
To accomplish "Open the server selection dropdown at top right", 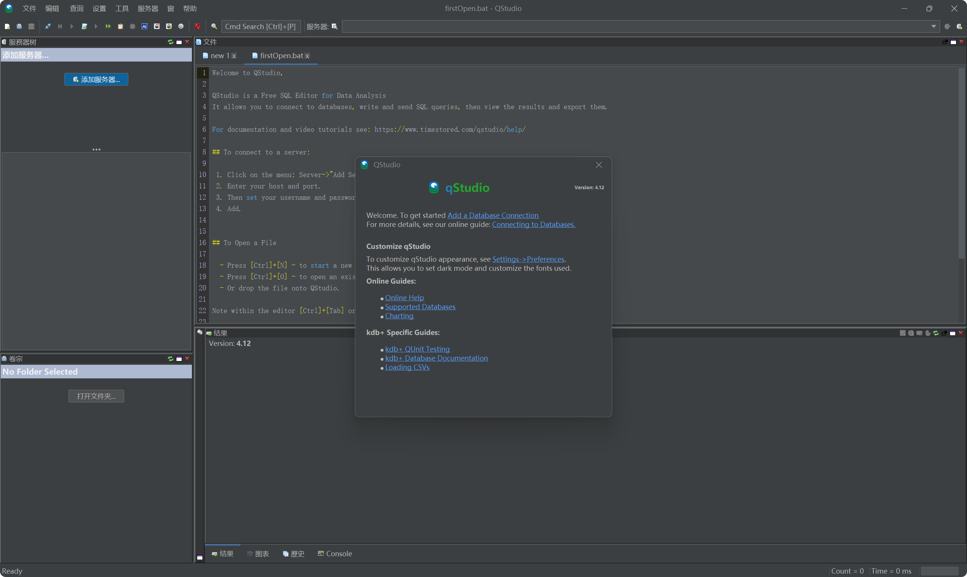I will pyautogui.click(x=933, y=26).
